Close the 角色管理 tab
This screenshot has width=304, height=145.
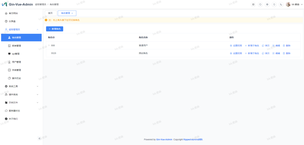[x=72, y=13]
